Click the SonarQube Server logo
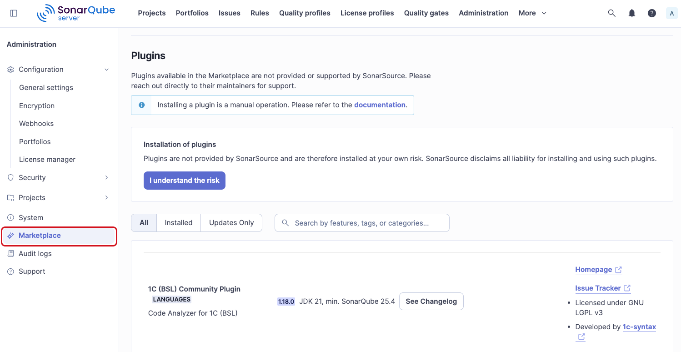681x352 pixels. point(75,13)
